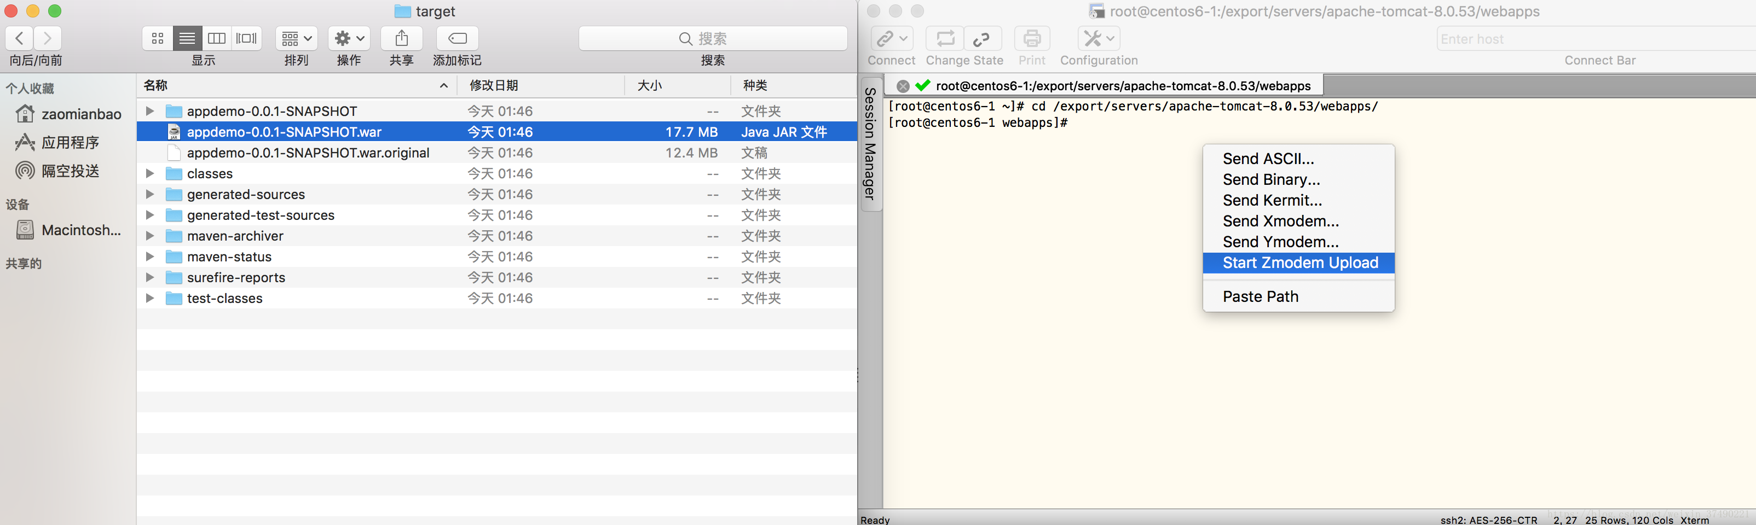The height and width of the screenshot is (525, 1756).
Task: Open AirDrop in Finder sidebar
Action: [x=58, y=171]
